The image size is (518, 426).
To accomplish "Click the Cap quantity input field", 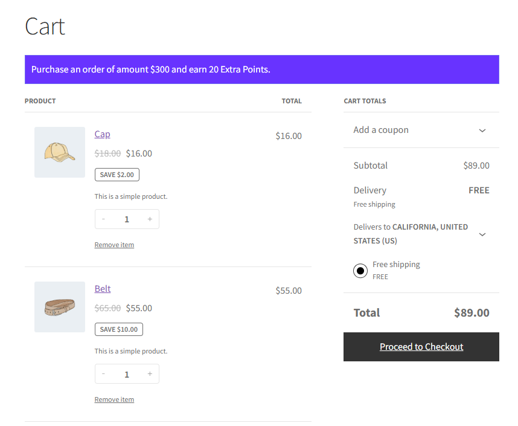I will pos(127,219).
